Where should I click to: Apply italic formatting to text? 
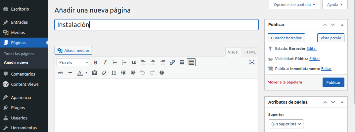[x=105, y=62]
